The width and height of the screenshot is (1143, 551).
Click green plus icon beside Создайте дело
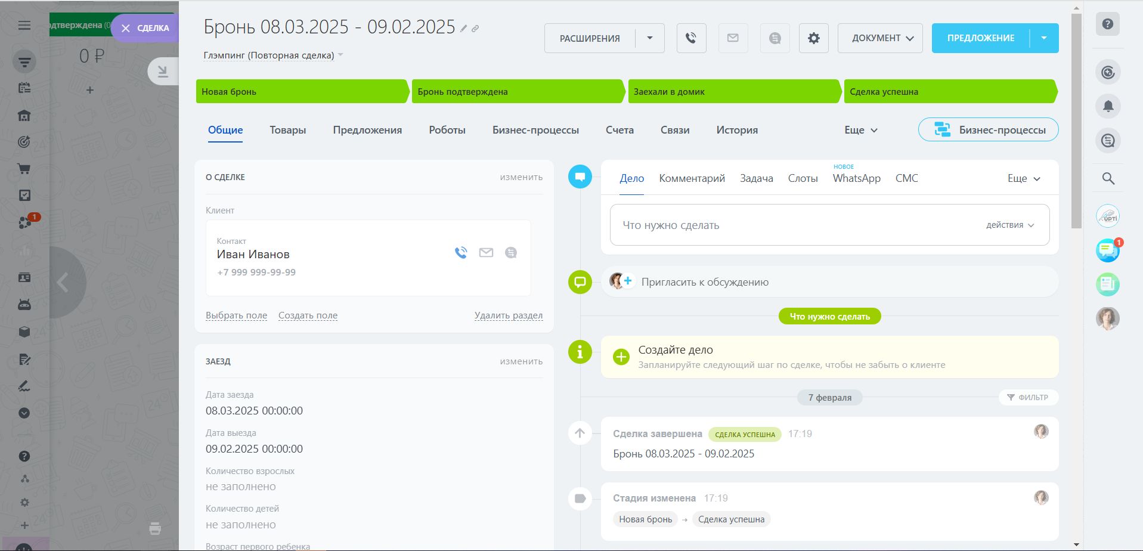pyautogui.click(x=621, y=357)
